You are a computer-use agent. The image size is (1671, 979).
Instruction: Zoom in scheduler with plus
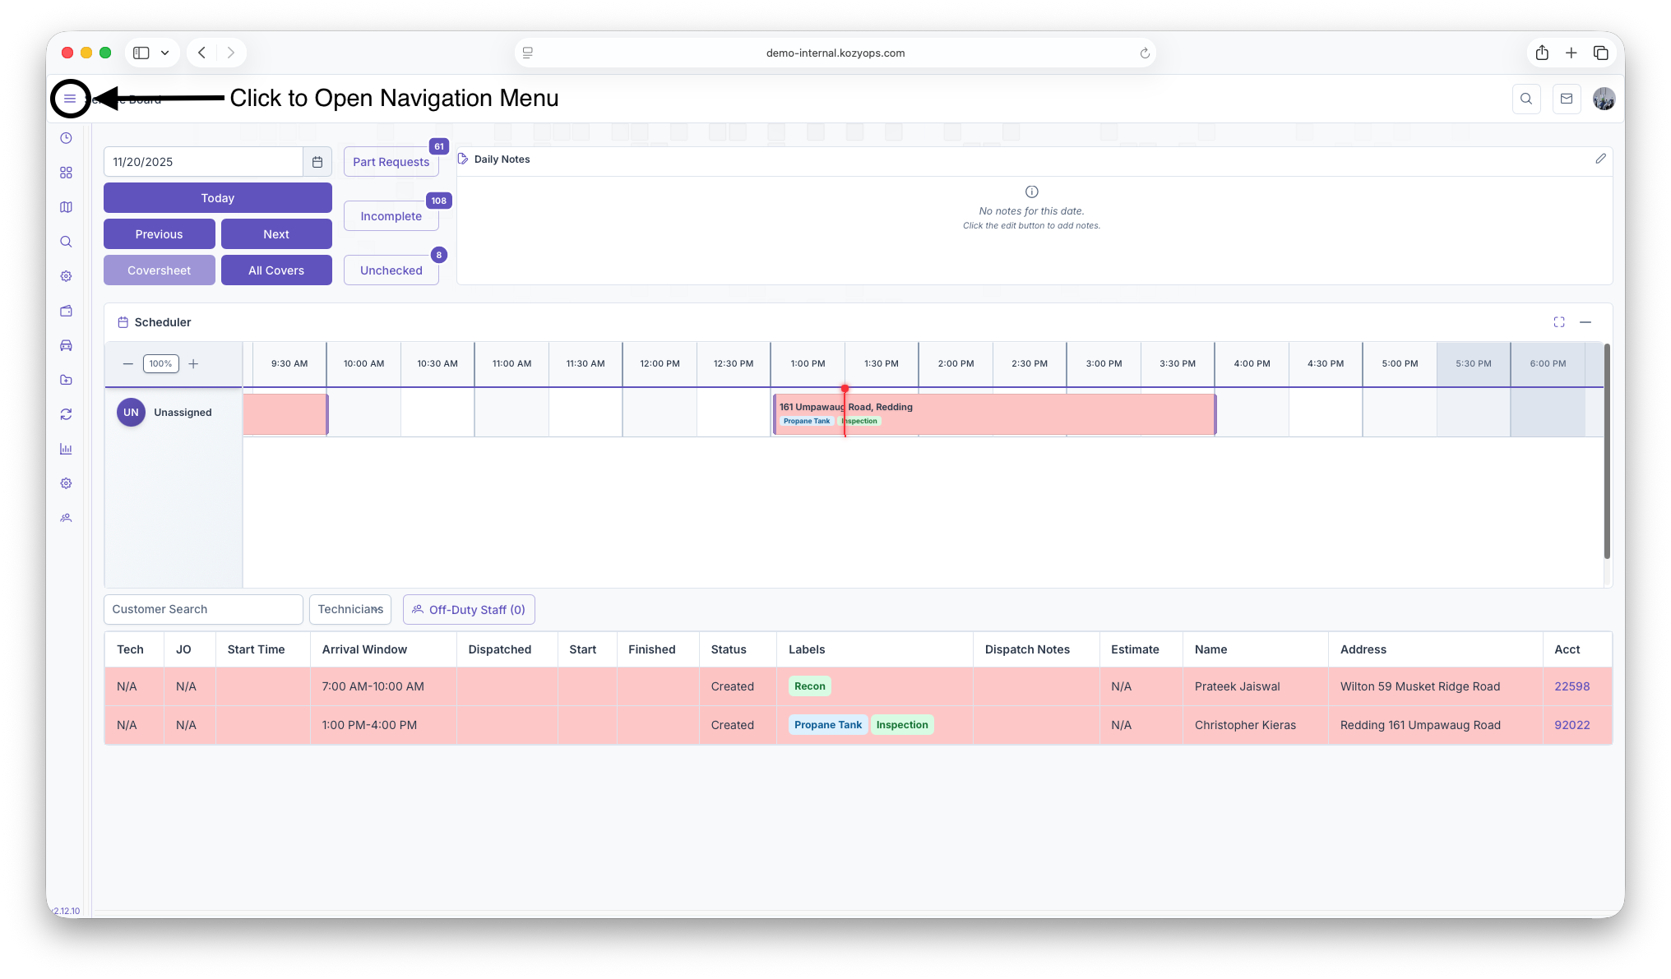tap(193, 363)
